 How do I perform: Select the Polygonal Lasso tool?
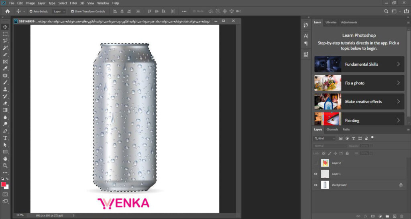[5, 41]
